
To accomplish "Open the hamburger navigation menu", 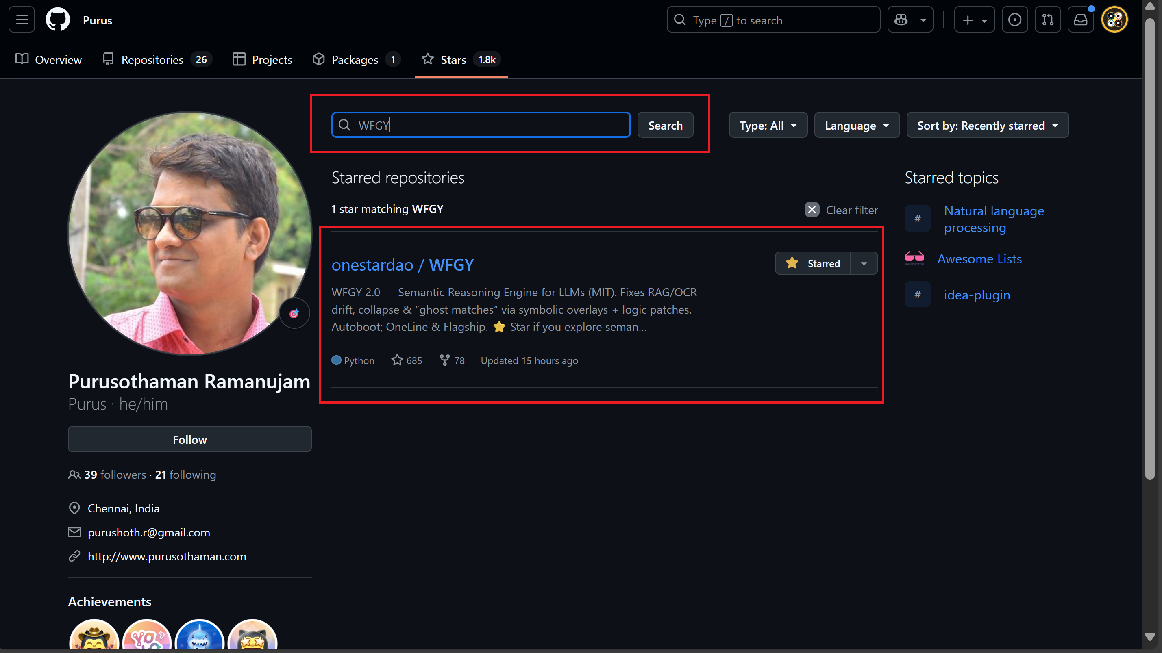I will coord(22,20).
